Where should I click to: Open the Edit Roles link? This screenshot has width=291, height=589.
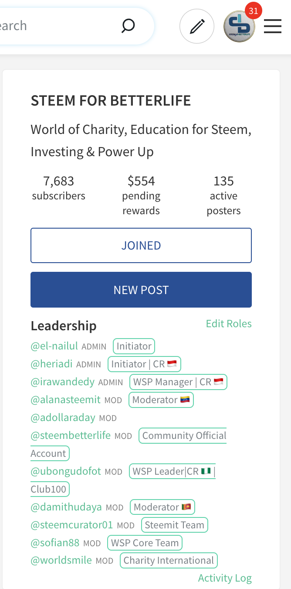(x=229, y=324)
